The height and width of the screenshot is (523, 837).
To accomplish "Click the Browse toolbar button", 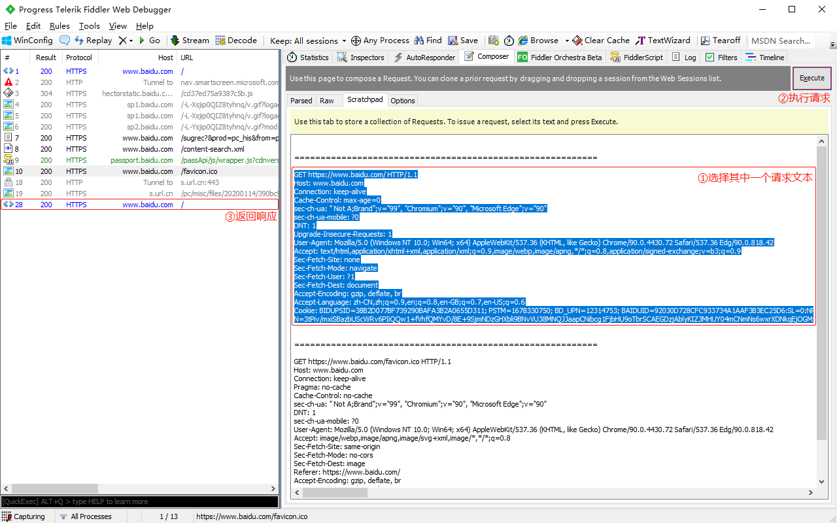I will pos(538,41).
